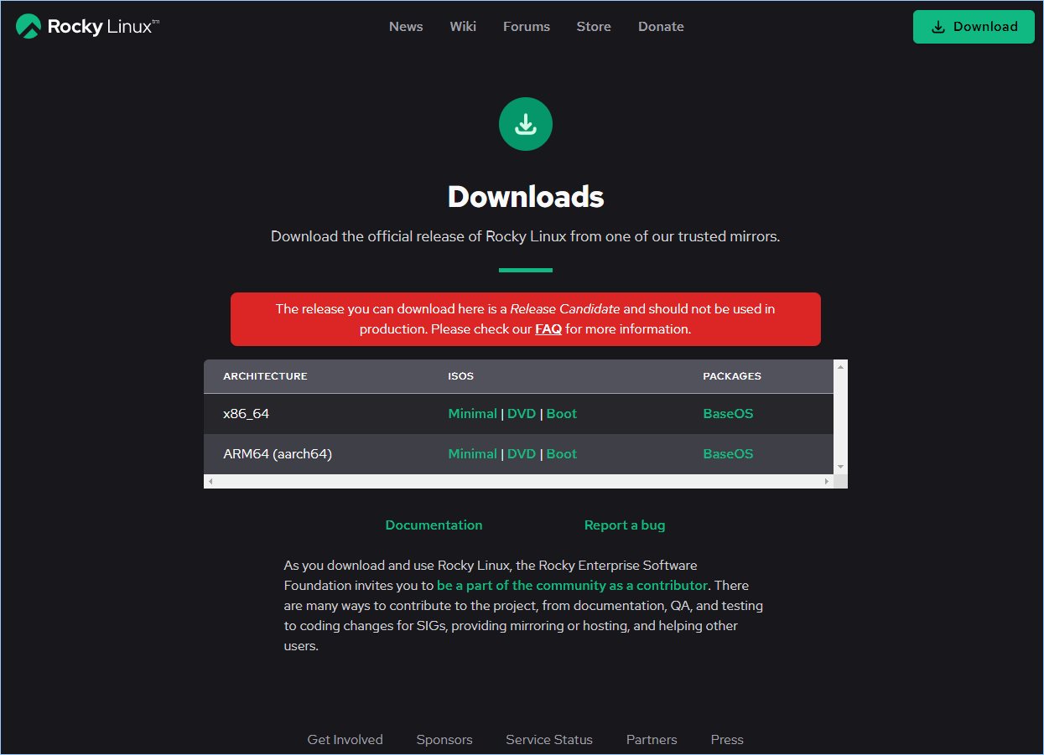The width and height of the screenshot is (1044, 755).
Task: Click the table's scroll right arrow
Action: click(x=827, y=482)
